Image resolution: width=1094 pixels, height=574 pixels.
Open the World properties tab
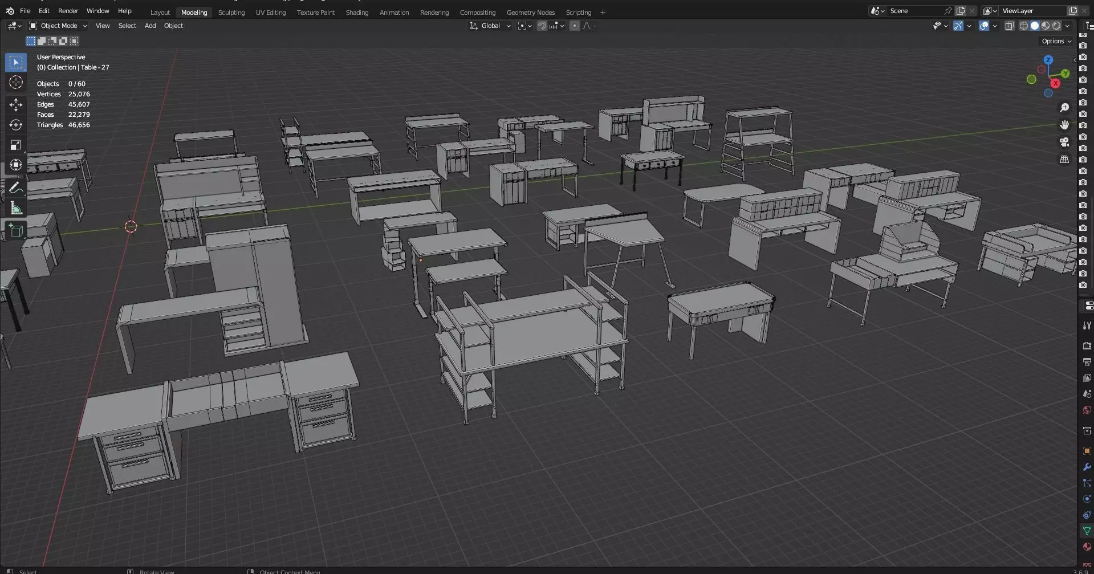[x=1087, y=410]
